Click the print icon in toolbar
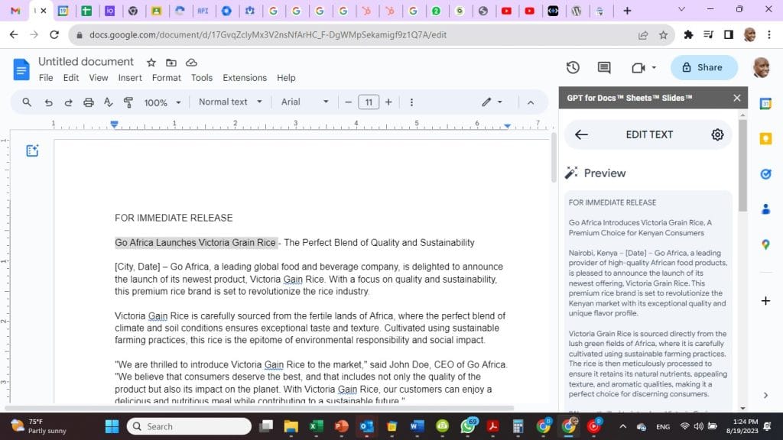The image size is (783, 440). pos(88,102)
